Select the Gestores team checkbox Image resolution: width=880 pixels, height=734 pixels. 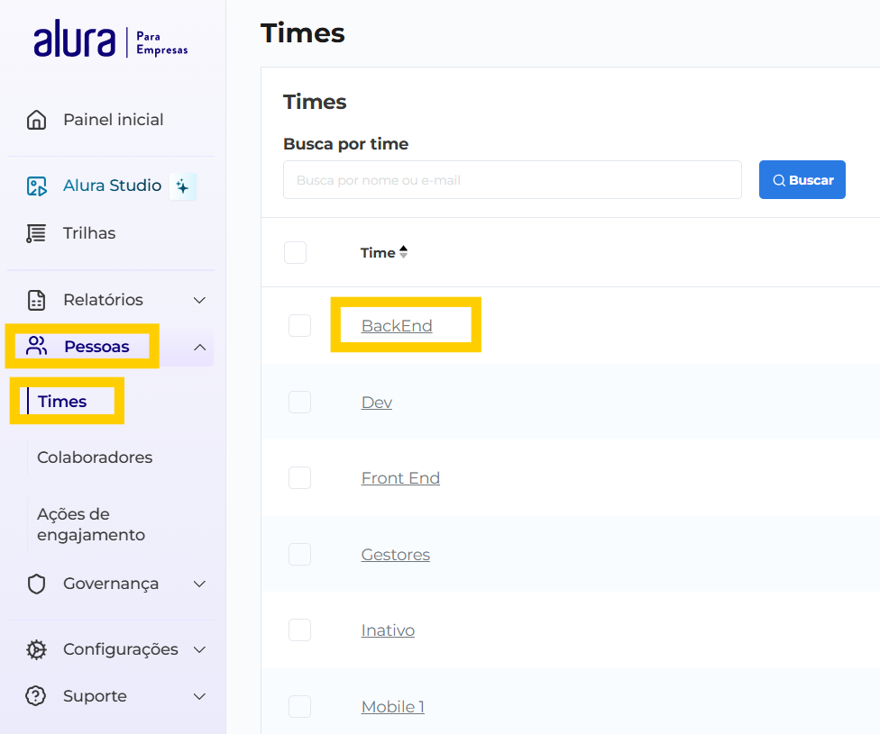299,555
